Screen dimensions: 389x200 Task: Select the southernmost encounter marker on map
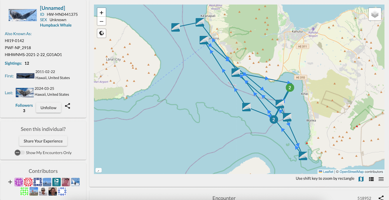pyautogui.click(x=303, y=156)
